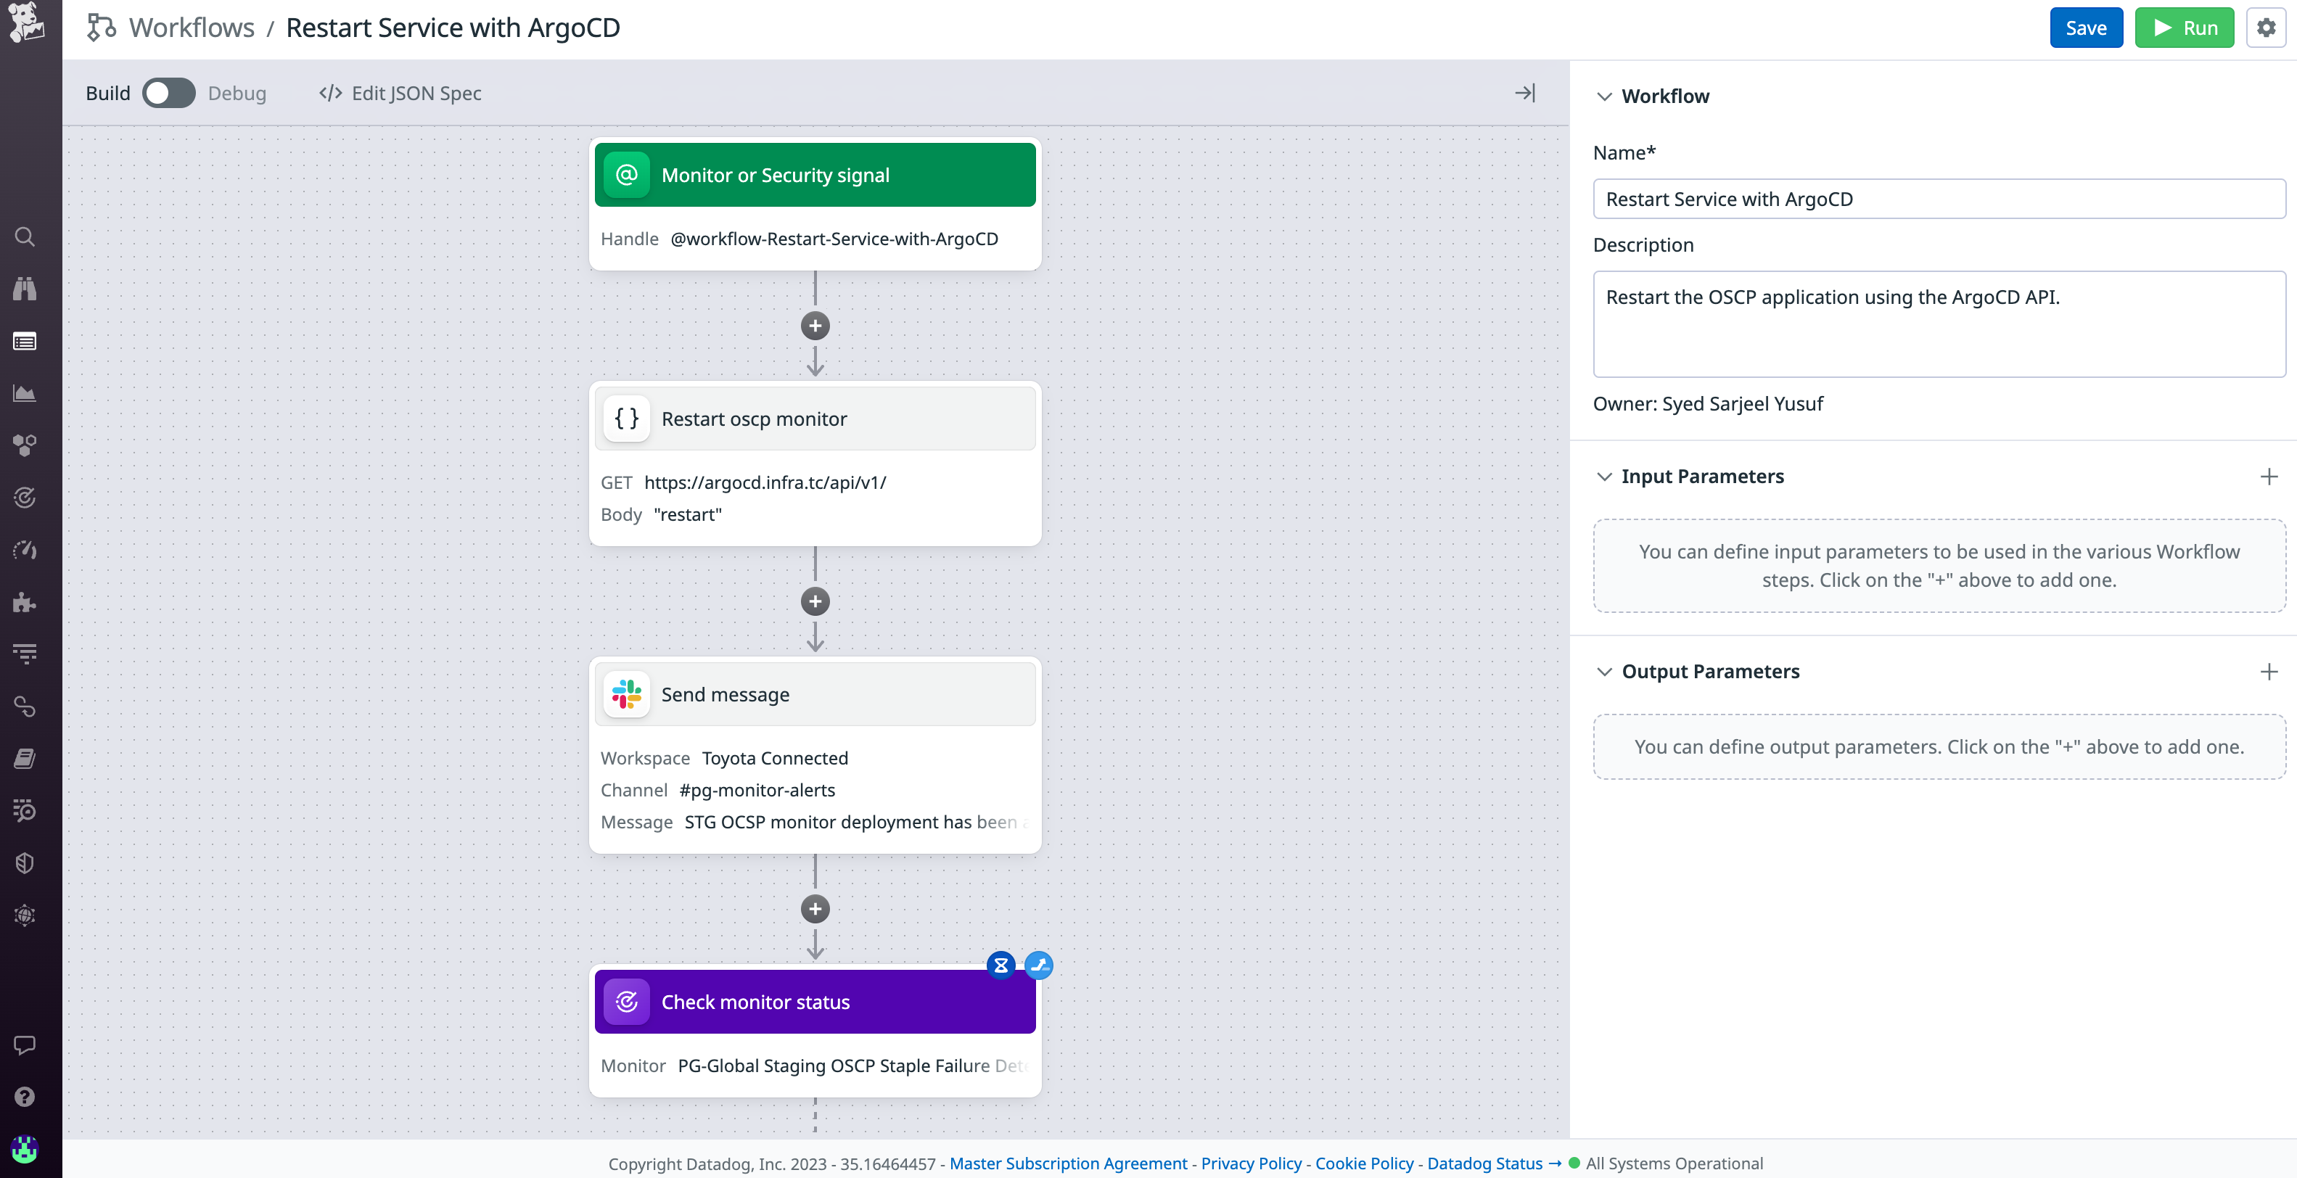The height and width of the screenshot is (1178, 2297).
Task: Collapse the Workflow panel chevron
Action: click(x=1604, y=96)
